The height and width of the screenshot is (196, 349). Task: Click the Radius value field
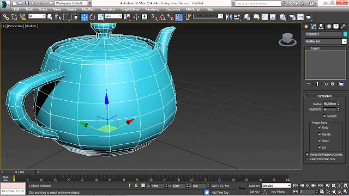(x=329, y=104)
